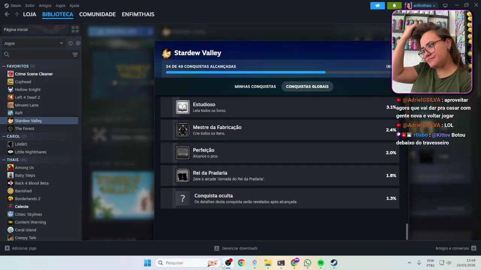481x270 pixels.
Task: Click the hidden achievement question mark icon
Action: [183, 198]
